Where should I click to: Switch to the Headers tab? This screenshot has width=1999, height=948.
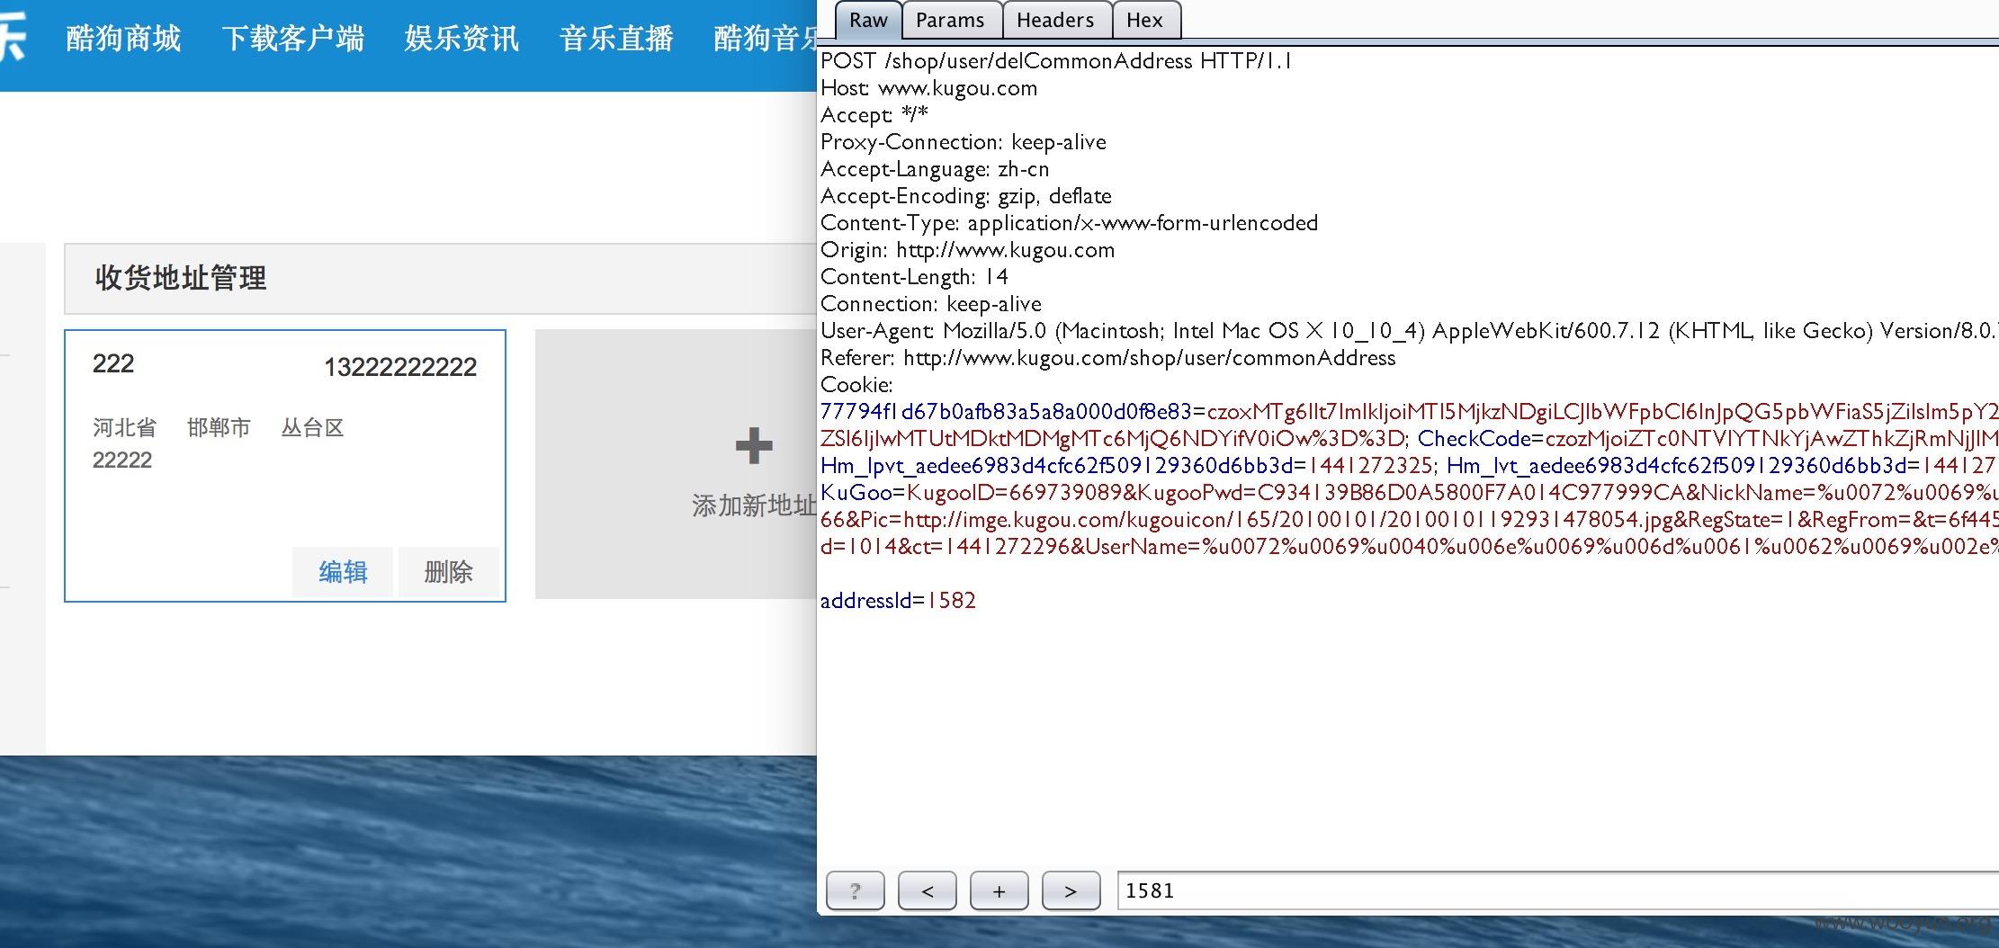[1055, 20]
